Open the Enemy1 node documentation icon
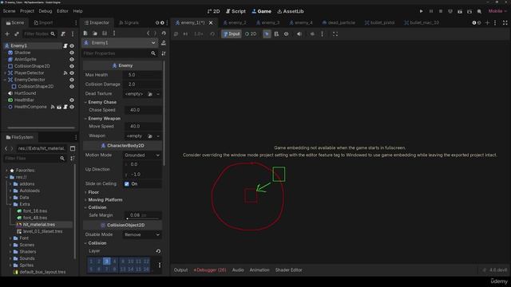Viewport: 511px width, 287px height. pyautogui.click(x=164, y=43)
